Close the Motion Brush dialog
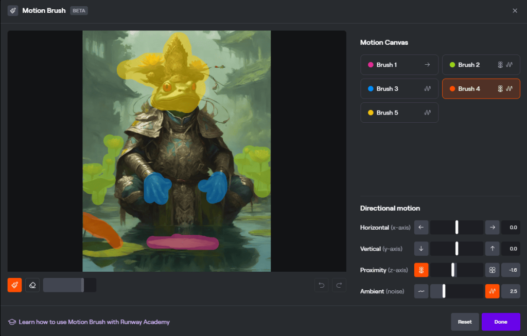527x336 pixels. tap(515, 11)
